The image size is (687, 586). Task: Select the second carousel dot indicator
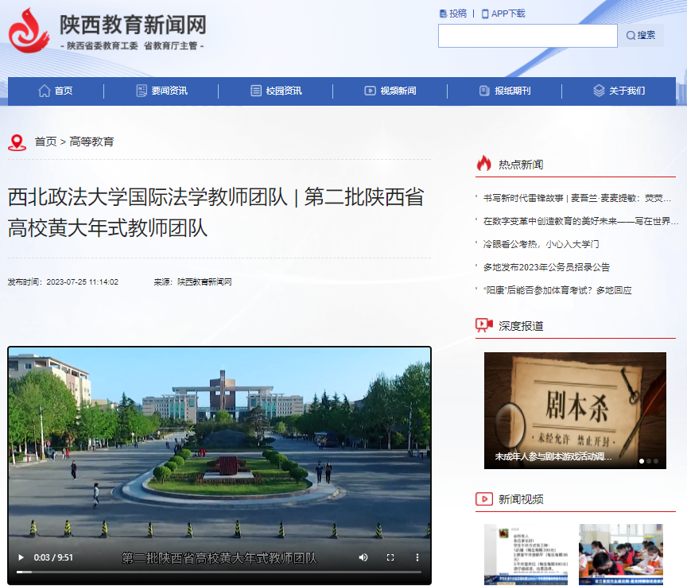(650, 461)
